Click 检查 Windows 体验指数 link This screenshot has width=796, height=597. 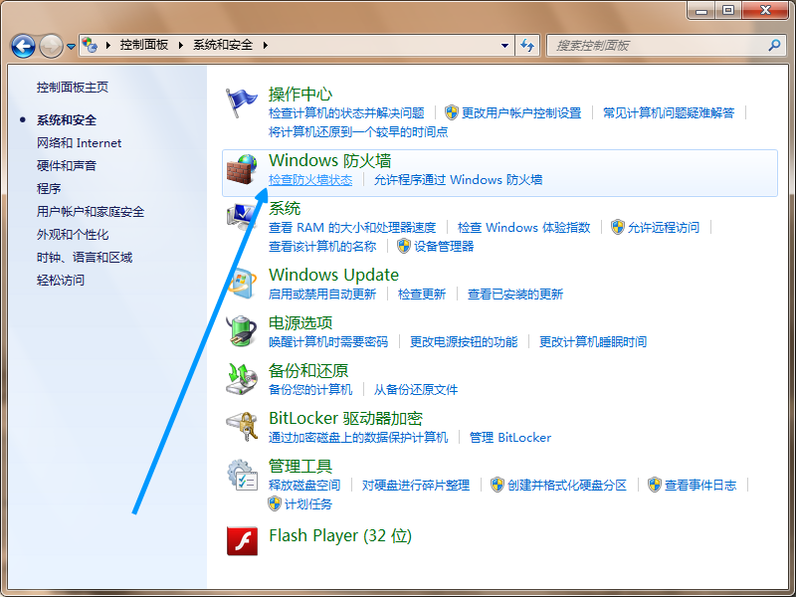click(524, 228)
